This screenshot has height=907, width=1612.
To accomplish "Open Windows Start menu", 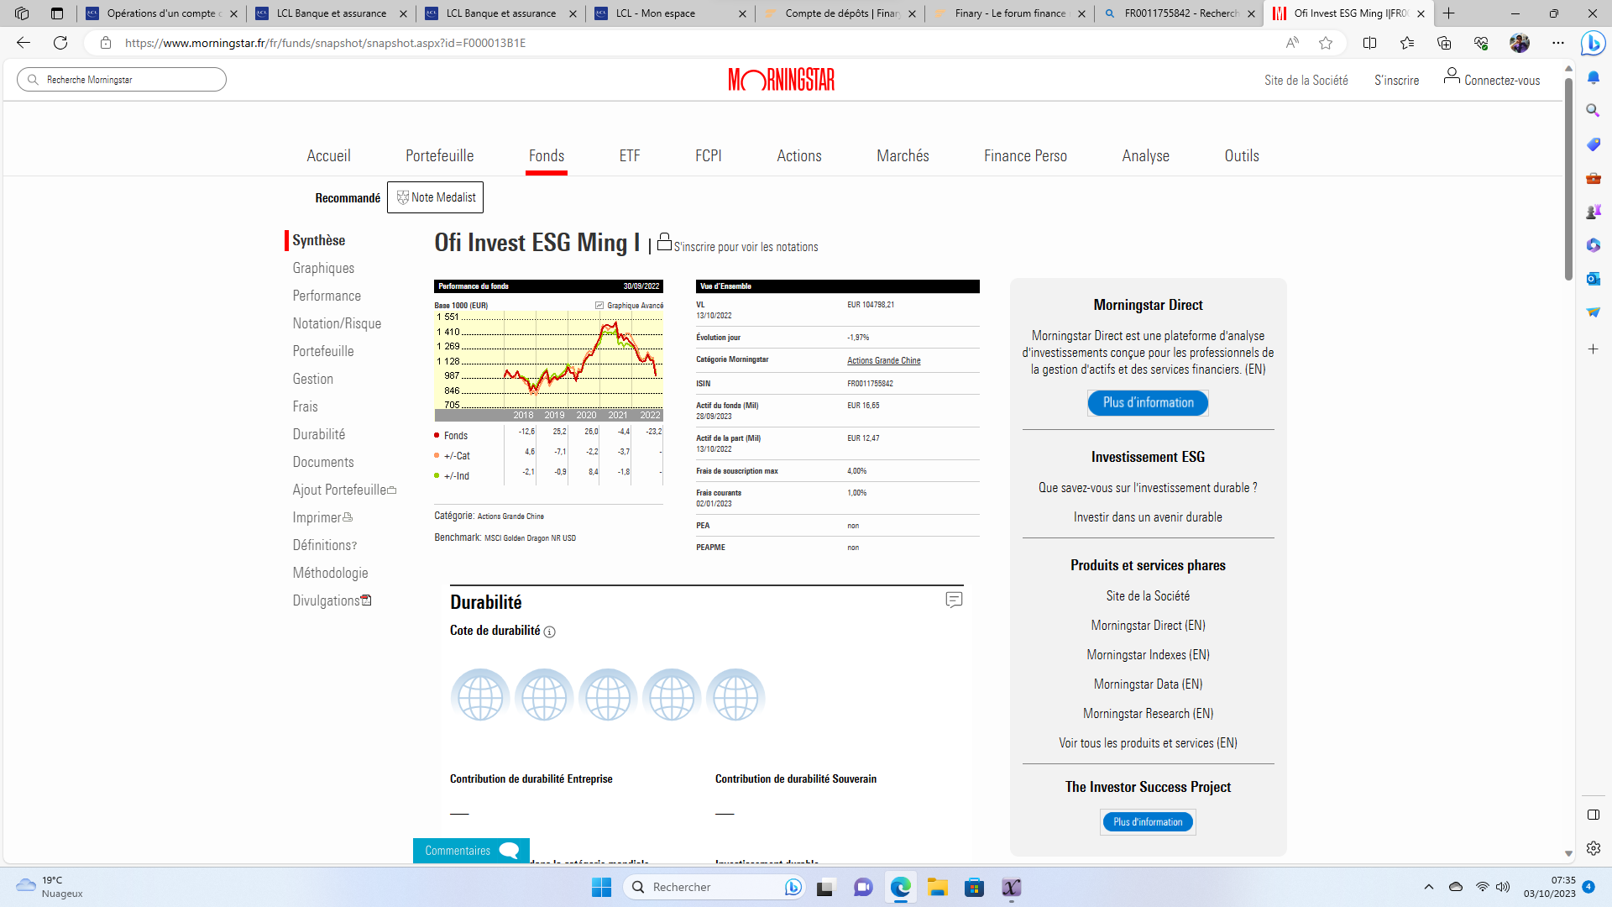I will (x=601, y=887).
